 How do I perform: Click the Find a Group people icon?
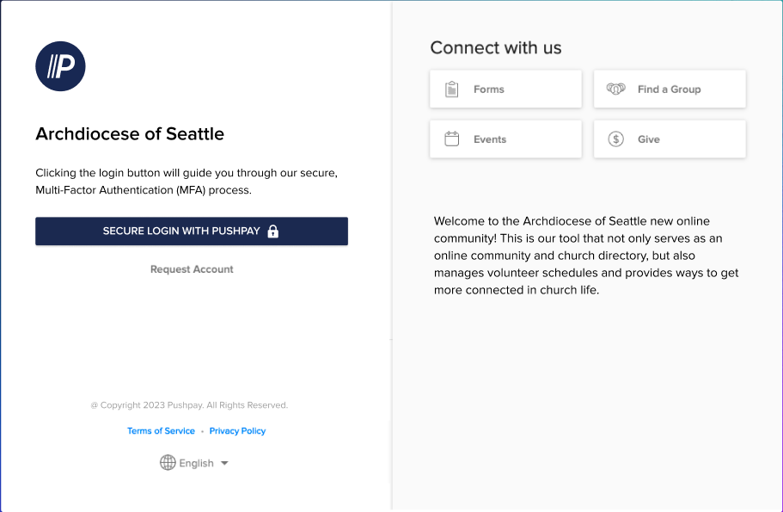click(615, 89)
